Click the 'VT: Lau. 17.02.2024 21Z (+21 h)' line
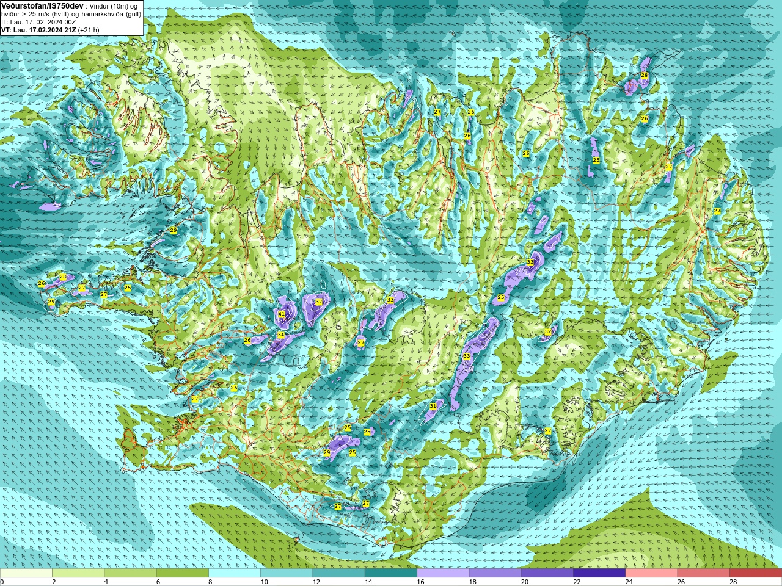The height and width of the screenshot is (586, 782). 50,30
